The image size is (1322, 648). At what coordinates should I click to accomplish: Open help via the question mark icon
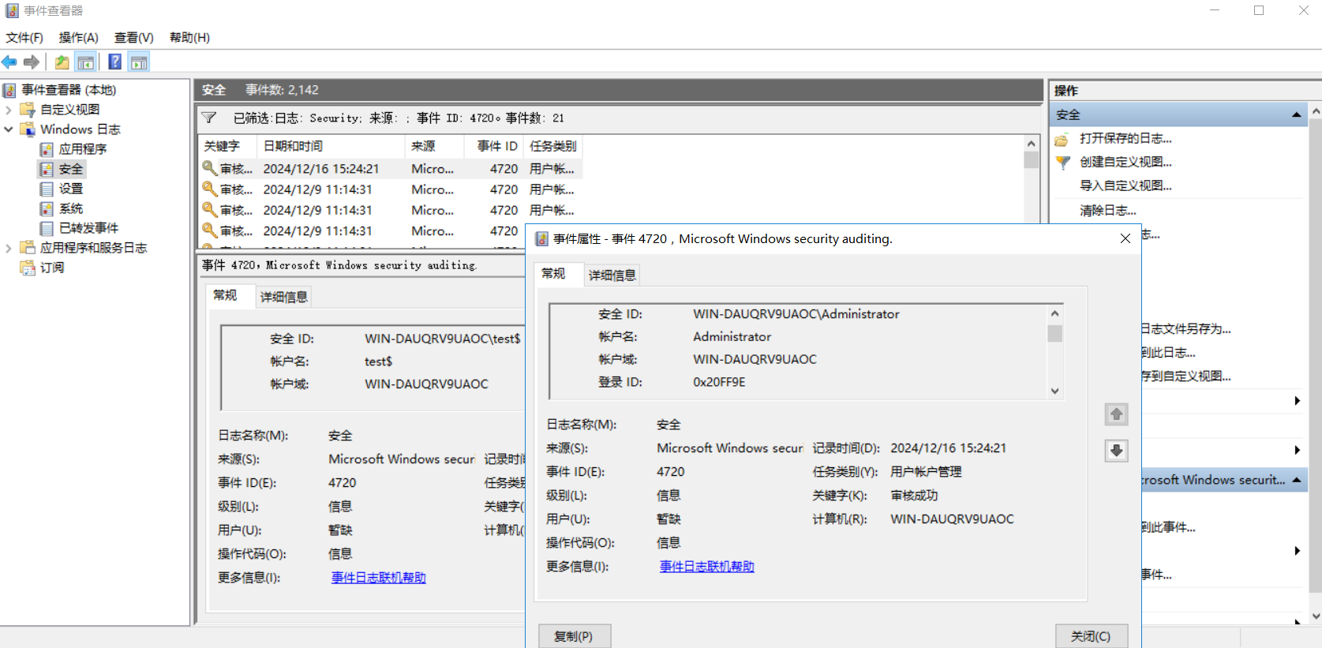[115, 62]
